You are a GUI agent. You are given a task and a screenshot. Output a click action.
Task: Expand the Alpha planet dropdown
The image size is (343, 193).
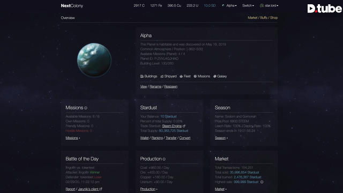[232, 6]
